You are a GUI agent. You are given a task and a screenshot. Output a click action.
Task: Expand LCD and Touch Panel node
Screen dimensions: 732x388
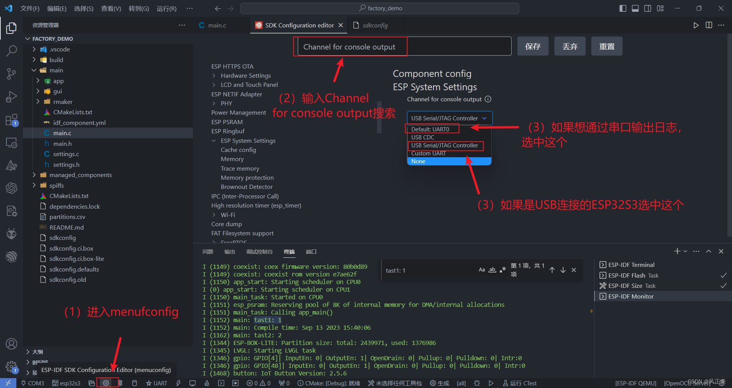(214, 85)
